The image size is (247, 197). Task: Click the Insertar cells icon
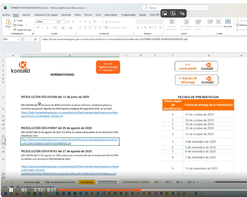tap(210, 22)
